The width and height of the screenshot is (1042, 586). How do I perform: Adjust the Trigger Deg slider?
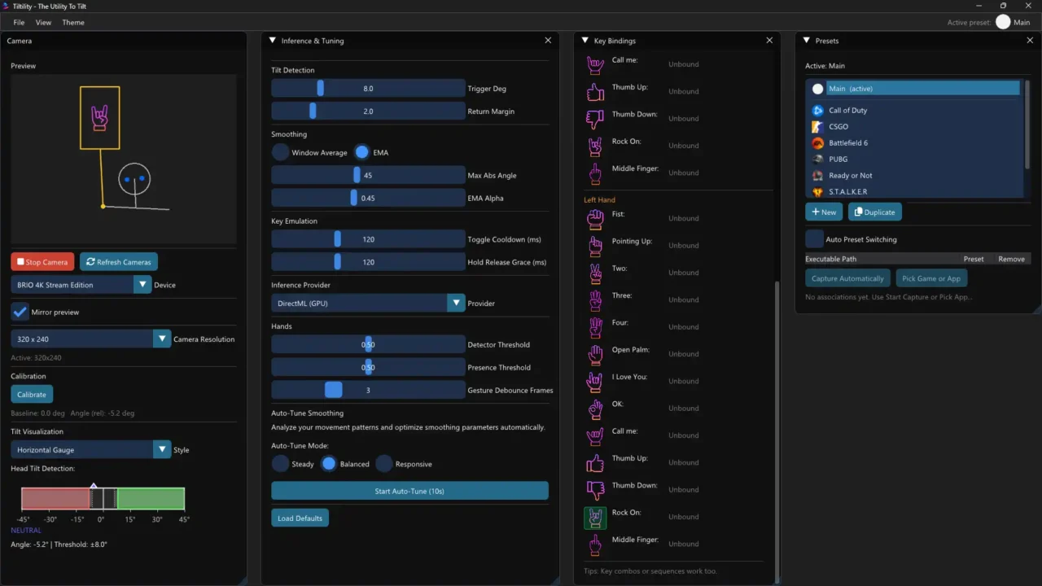coord(321,88)
